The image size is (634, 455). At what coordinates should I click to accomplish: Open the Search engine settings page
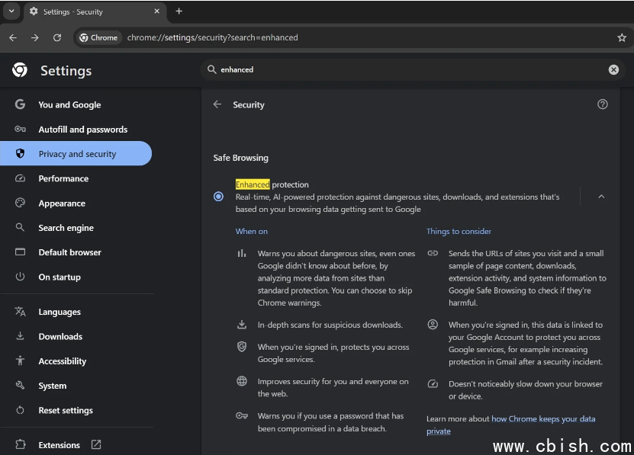66,228
